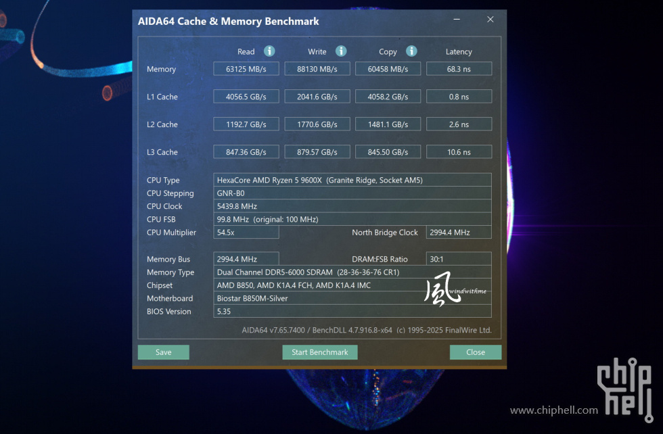663x434 pixels.
Task: Click Chipset field AMD B850
Action: coord(352,285)
